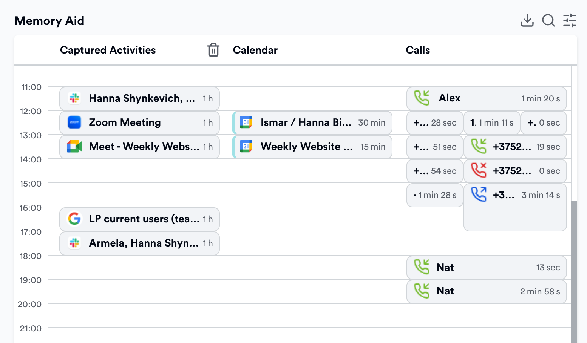Click the Slack icon on Armela activity
This screenshot has width=587, height=343.
[74, 243]
